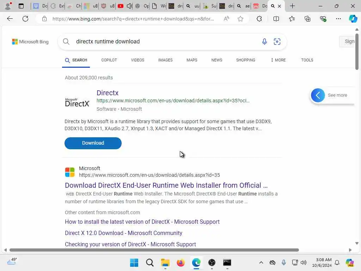
Task: Open the Windows Start menu
Action: (134, 263)
